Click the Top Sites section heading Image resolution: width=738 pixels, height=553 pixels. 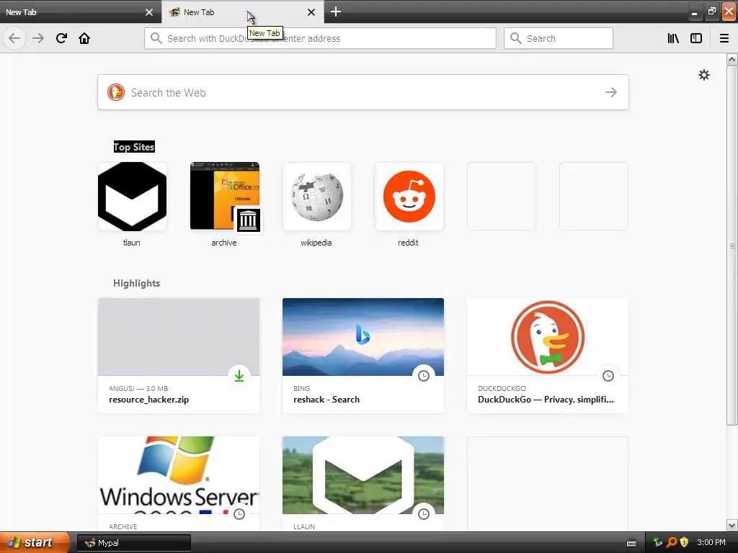[134, 147]
